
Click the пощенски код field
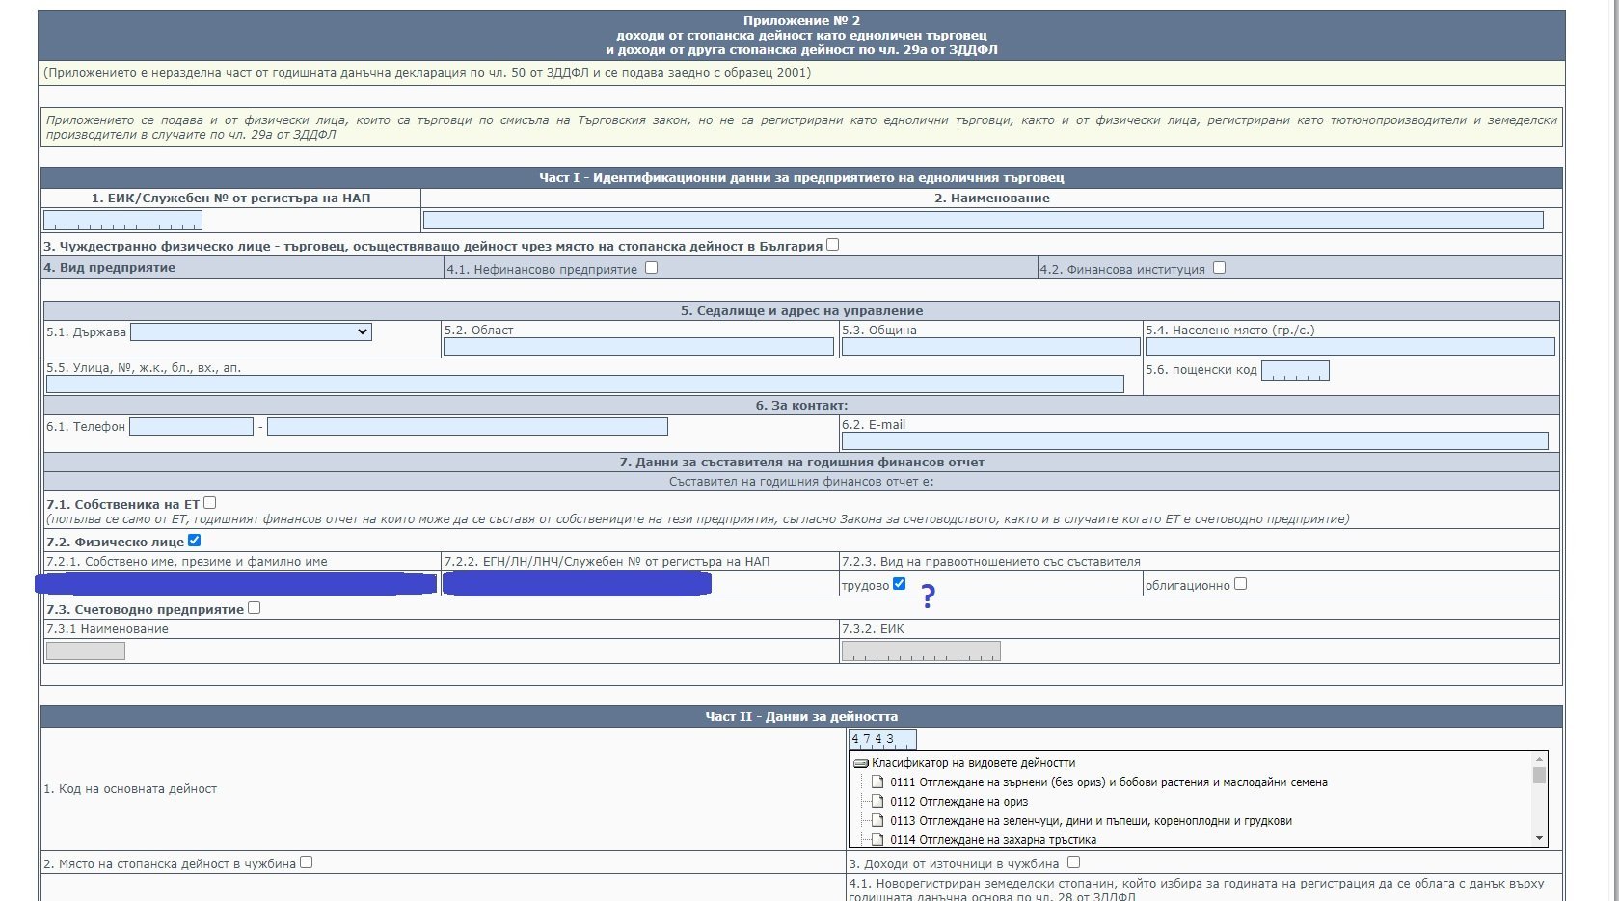click(1294, 371)
